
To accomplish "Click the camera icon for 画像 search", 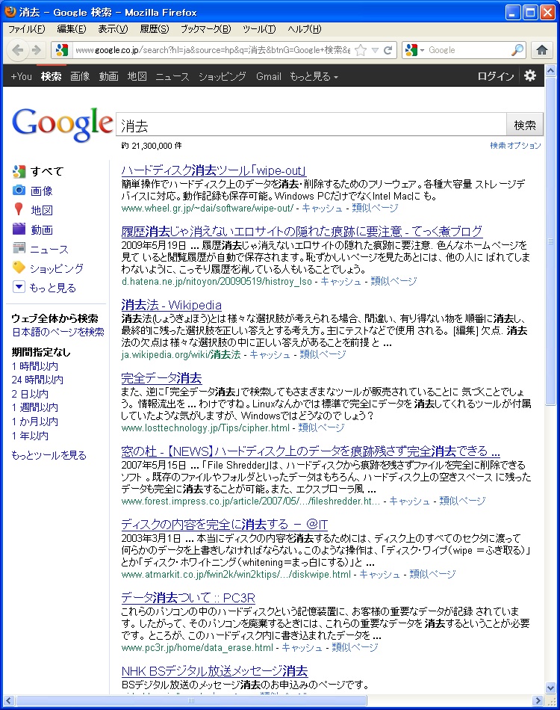I will coord(19,190).
